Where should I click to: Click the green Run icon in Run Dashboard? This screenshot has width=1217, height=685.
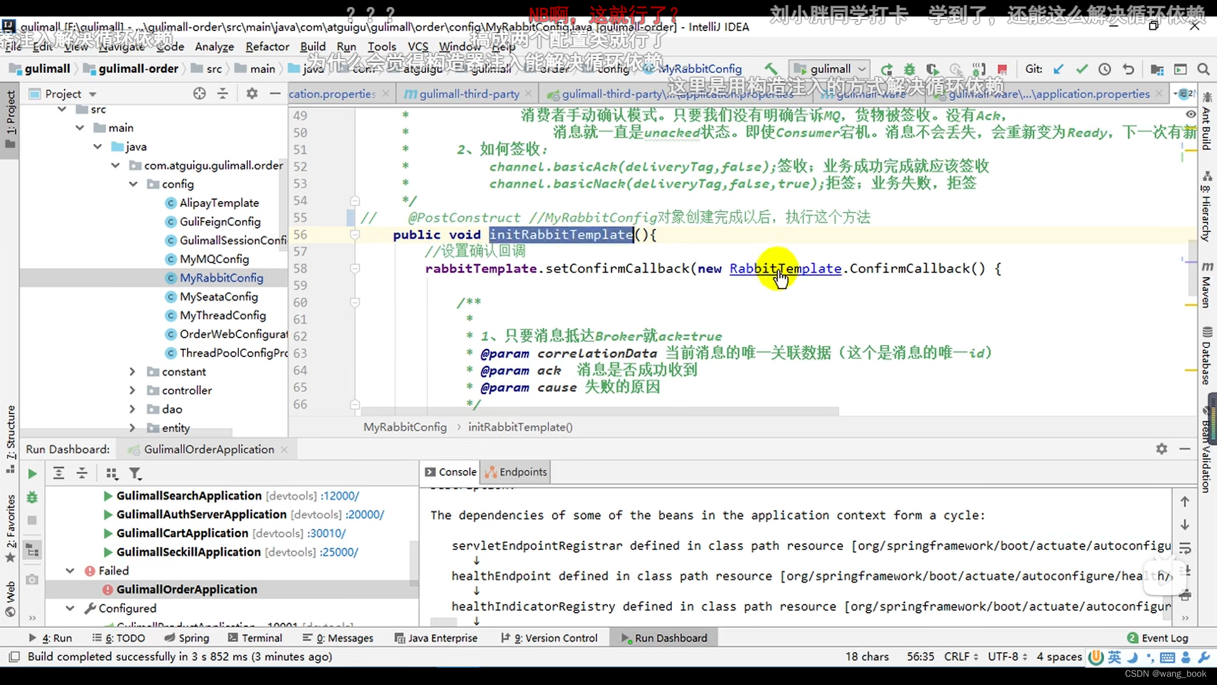32,474
